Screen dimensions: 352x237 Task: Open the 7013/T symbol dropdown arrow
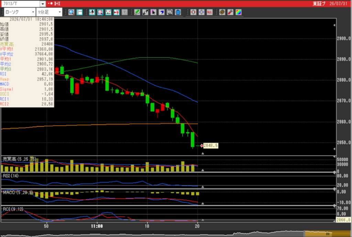click(43, 4)
